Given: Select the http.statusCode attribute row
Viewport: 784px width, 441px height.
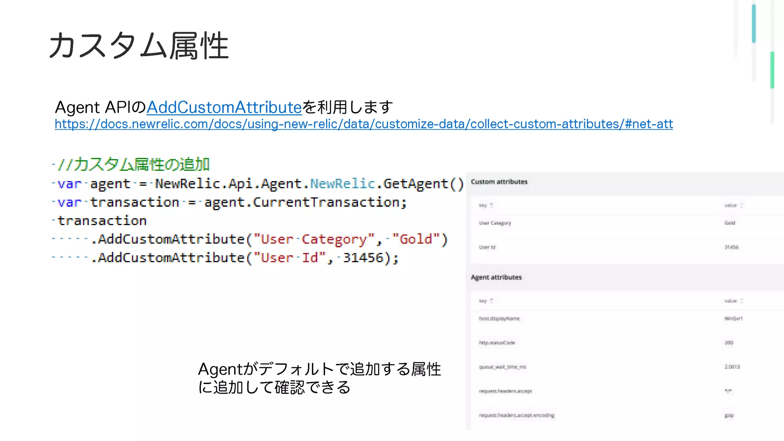Looking at the screenshot, I should pyautogui.click(x=497, y=343).
